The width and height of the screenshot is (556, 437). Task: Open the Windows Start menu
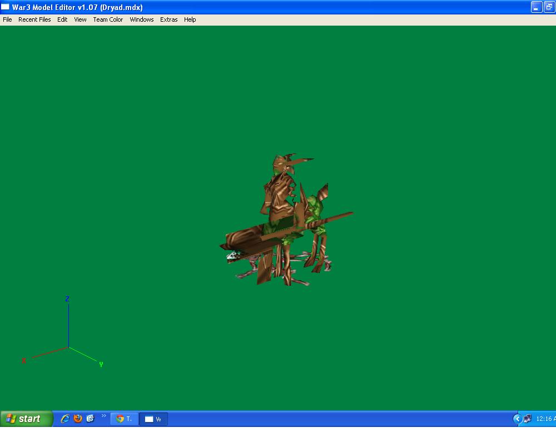26,419
